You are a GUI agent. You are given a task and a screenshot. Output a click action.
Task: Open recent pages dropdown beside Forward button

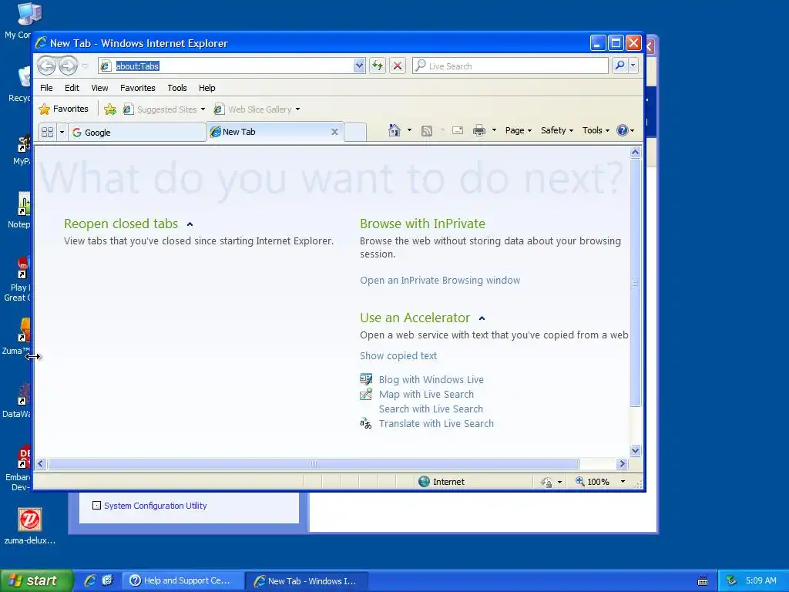85,66
